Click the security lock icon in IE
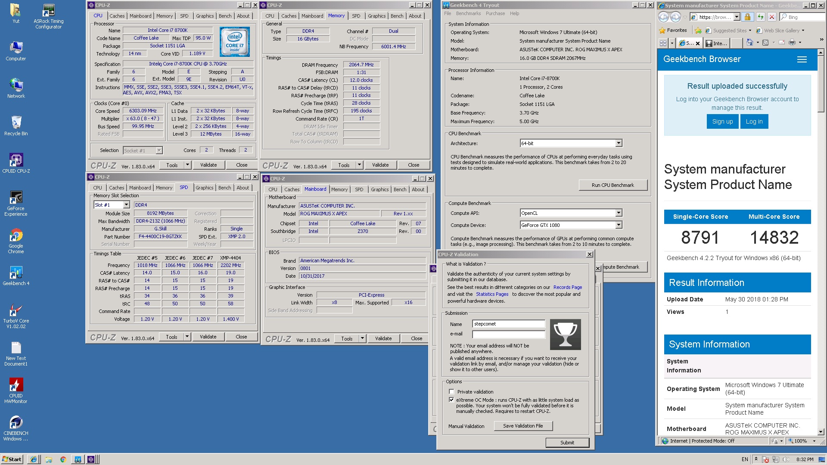The height and width of the screenshot is (465, 827). (x=747, y=17)
